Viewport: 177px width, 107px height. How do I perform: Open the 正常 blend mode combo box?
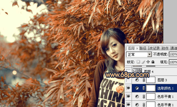(x=139, y=55)
